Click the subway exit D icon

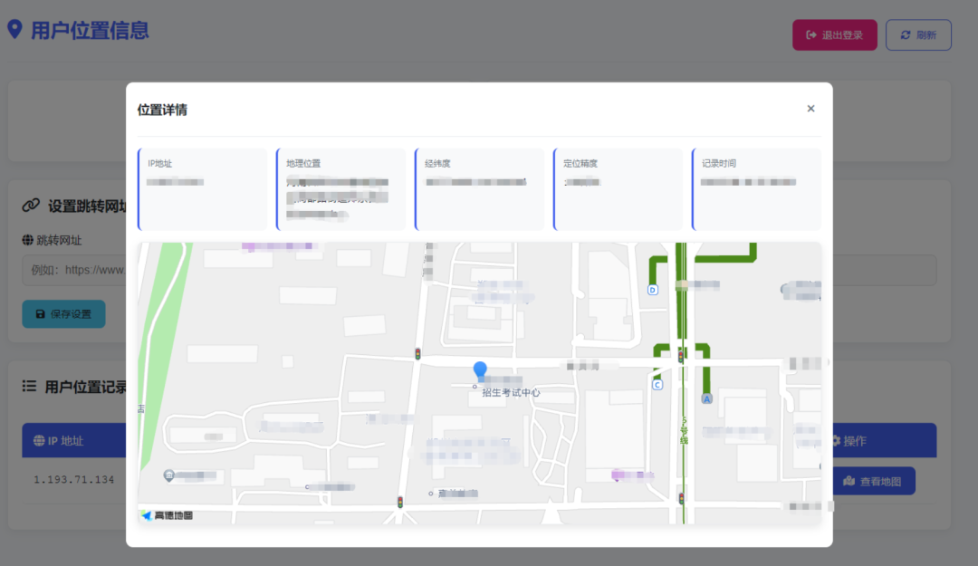coord(653,290)
